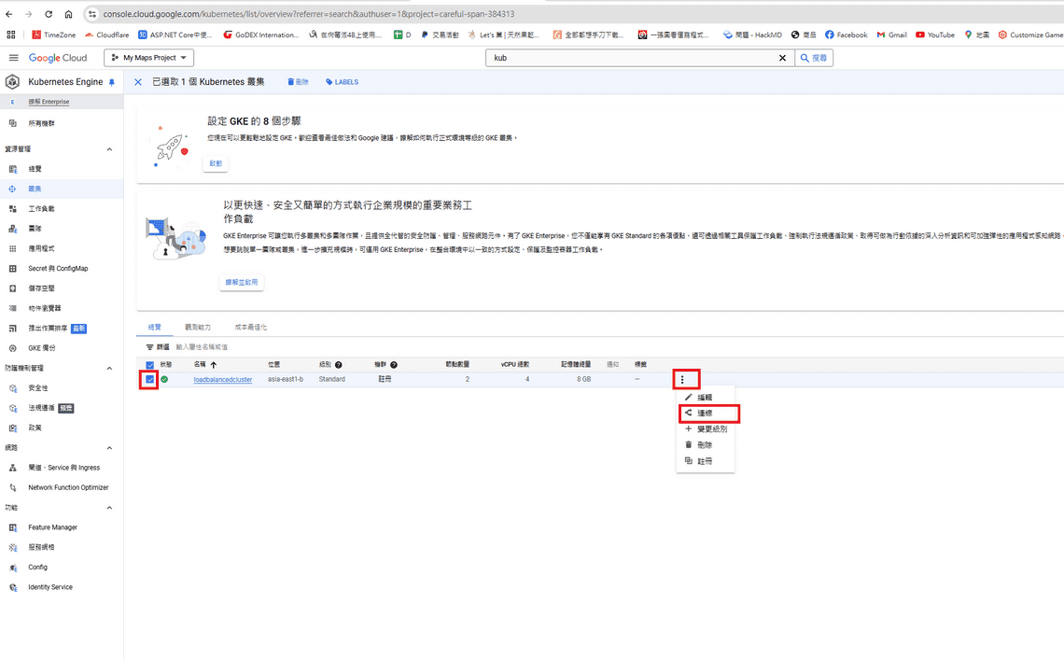This screenshot has height=660, width=1064.
Task: Open the loadbalancedcluster cluster link
Action: pyautogui.click(x=223, y=379)
